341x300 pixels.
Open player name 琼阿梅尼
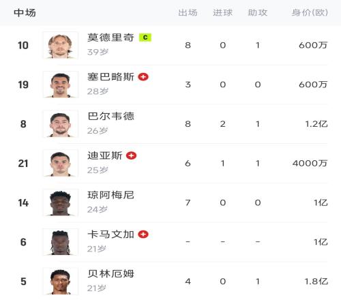pos(111,195)
